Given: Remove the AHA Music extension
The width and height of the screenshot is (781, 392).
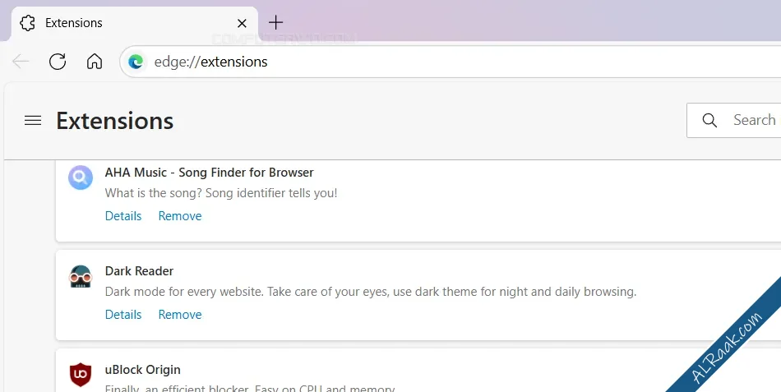Looking at the screenshot, I should tap(180, 216).
